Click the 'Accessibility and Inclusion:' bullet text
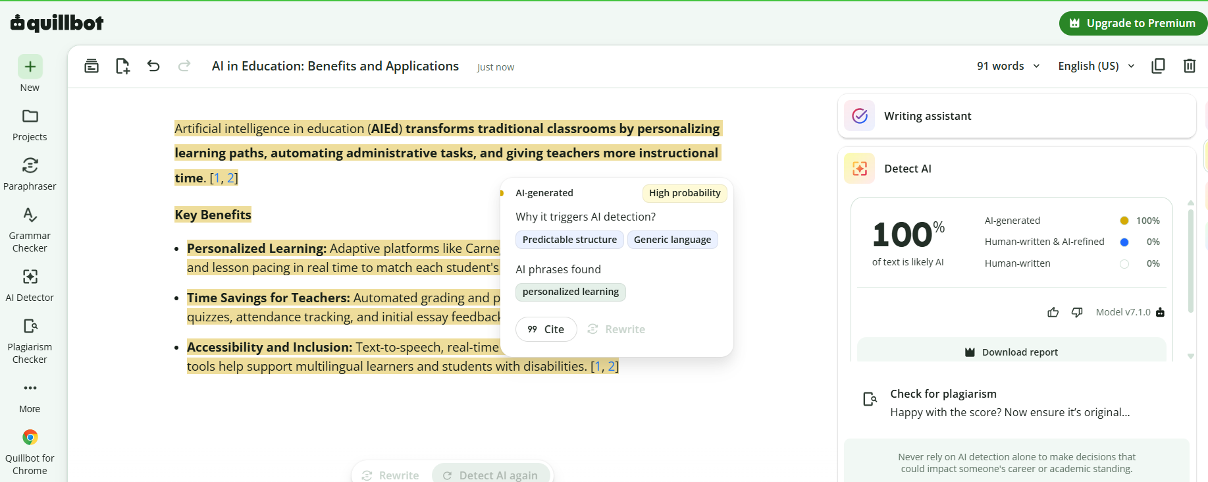1208x482 pixels. [x=270, y=347]
